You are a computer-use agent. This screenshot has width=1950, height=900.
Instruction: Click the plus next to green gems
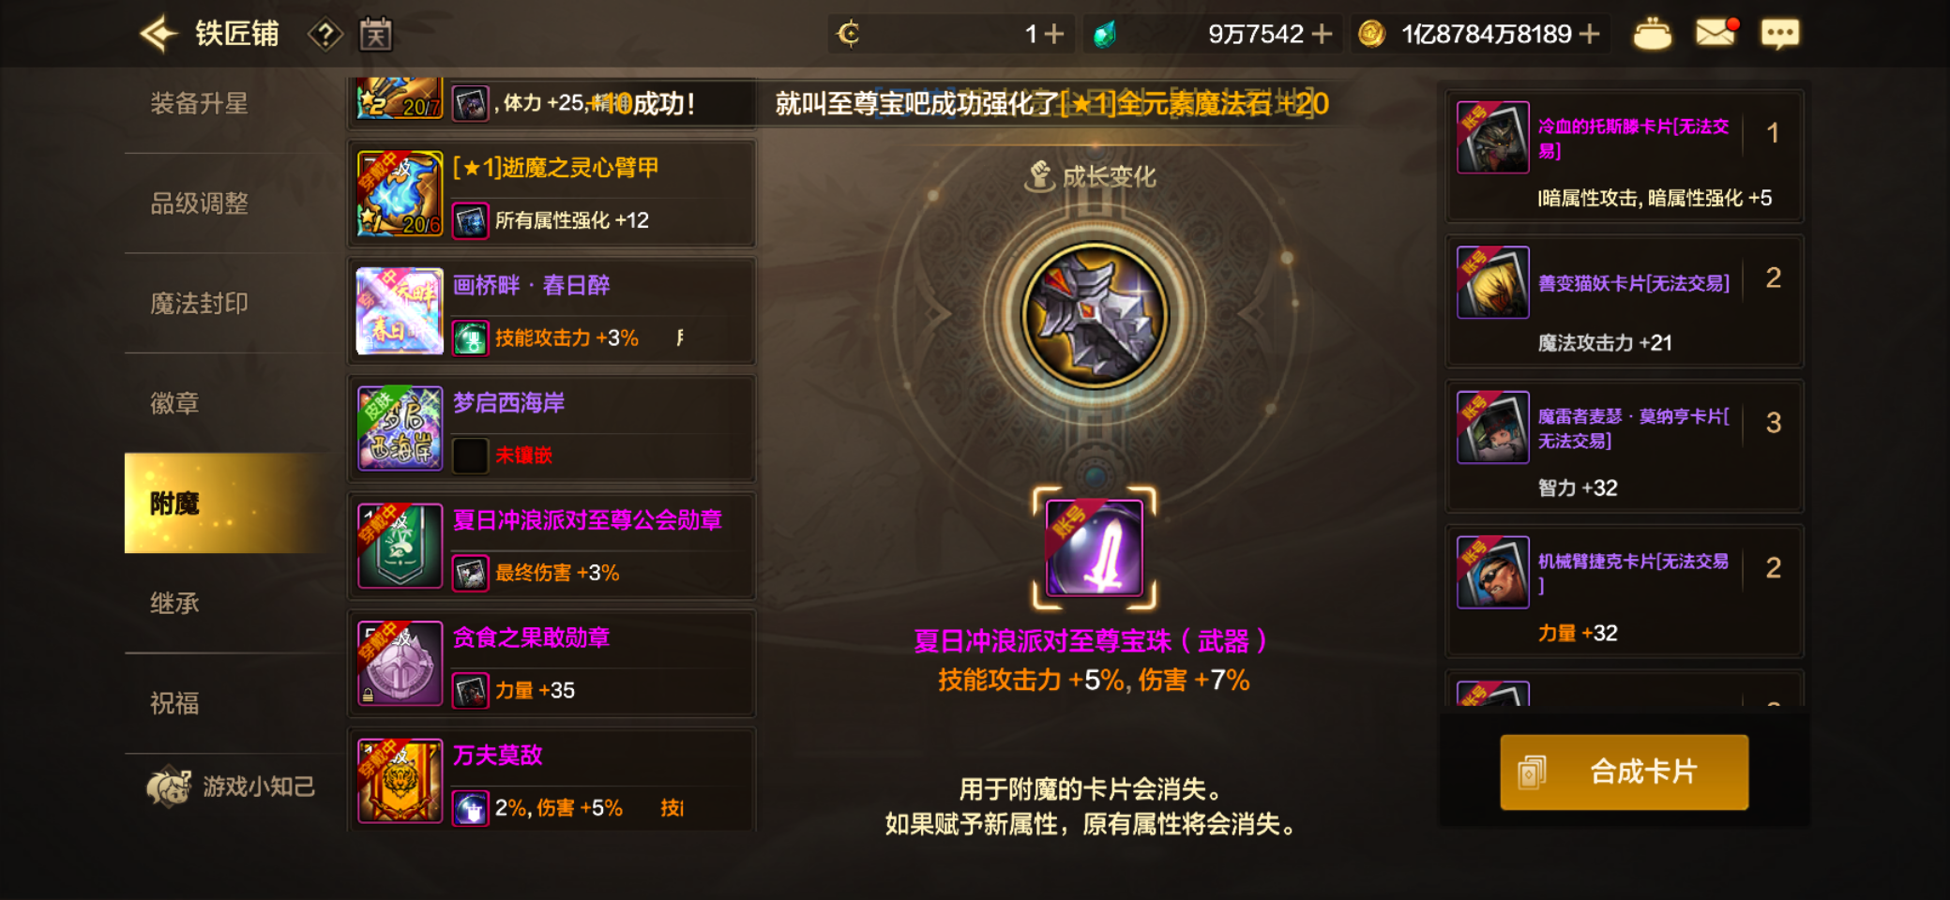(1322, 34)
